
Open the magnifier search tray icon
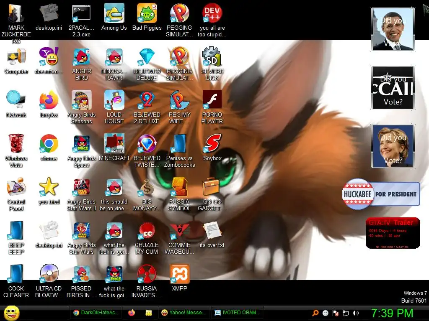[x=315, y=313]
